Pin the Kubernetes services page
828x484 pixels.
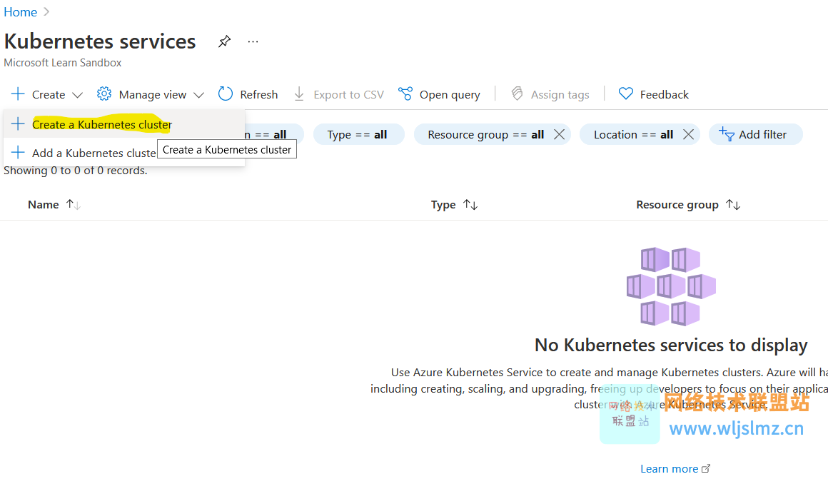pyautogui.click(x=224, y=41)
